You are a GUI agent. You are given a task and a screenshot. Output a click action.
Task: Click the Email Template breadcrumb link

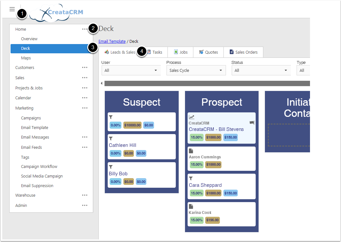112,42
